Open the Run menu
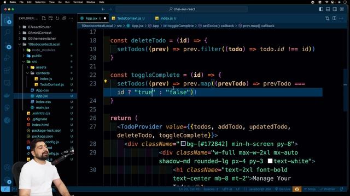The width and height of the screenshot is (350, 196). coord(67,2)
